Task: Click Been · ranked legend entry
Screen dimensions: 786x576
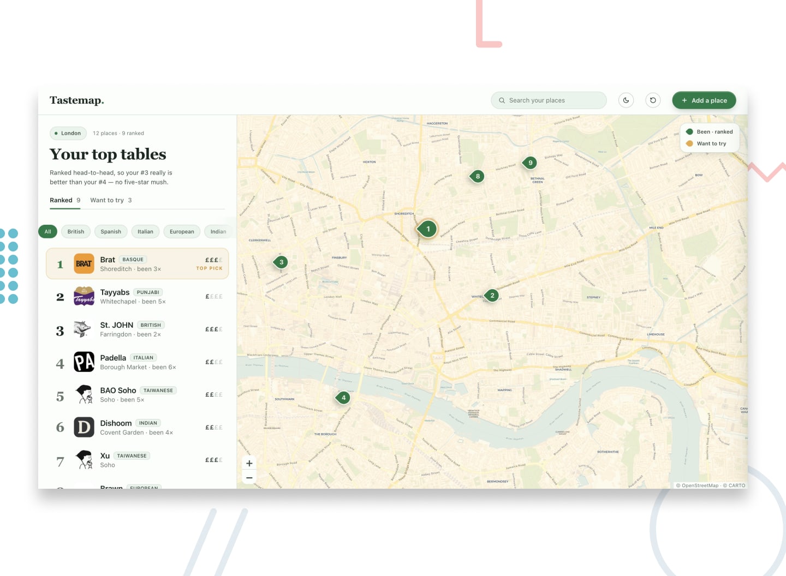Action: click(x=710, y=131)
